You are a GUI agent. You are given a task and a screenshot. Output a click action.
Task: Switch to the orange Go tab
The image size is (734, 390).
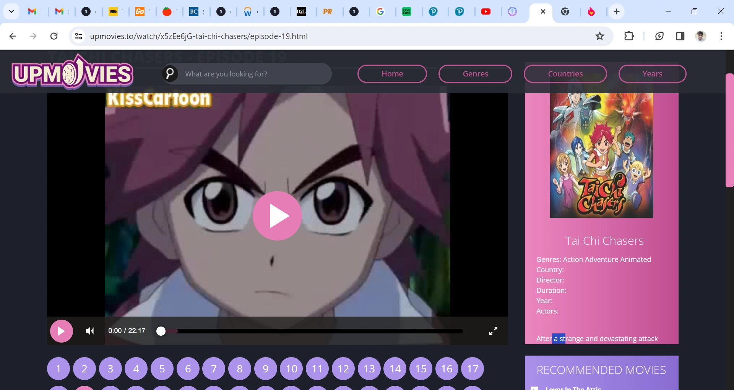[140, 11]
